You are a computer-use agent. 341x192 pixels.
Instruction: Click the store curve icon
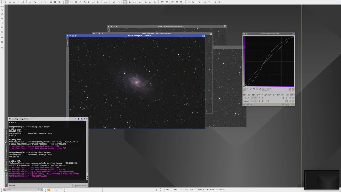(283, 98)
